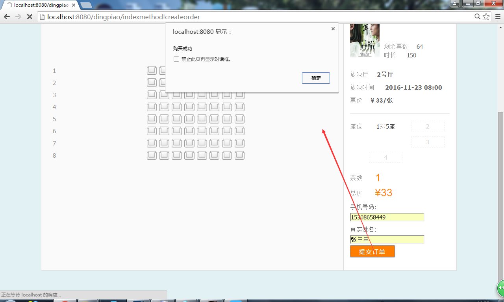The image size is (504, 302).
Task: Bookmark this page with the star
Action: [x=486, y=17]
